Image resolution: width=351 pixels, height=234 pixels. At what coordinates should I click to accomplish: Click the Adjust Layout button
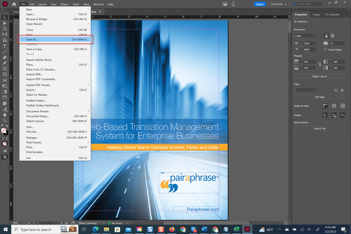(x=320, y=76)
